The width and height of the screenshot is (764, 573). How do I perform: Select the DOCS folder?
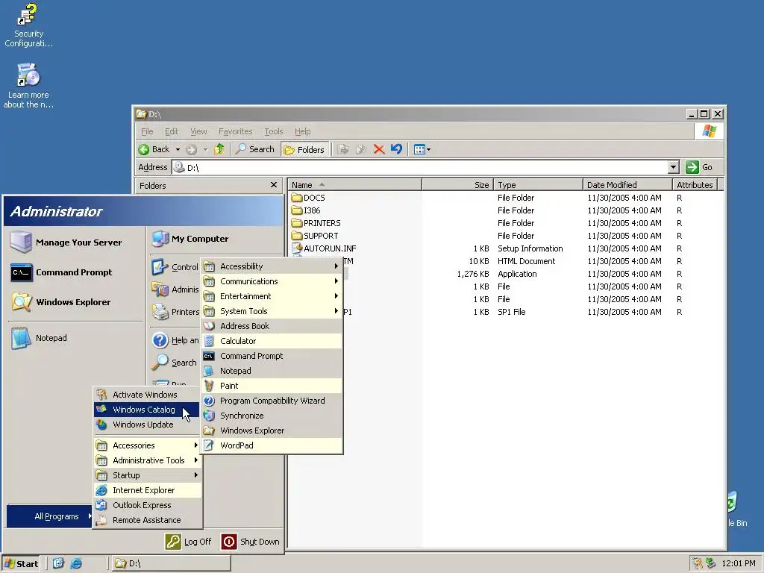(x=308, y=198)
